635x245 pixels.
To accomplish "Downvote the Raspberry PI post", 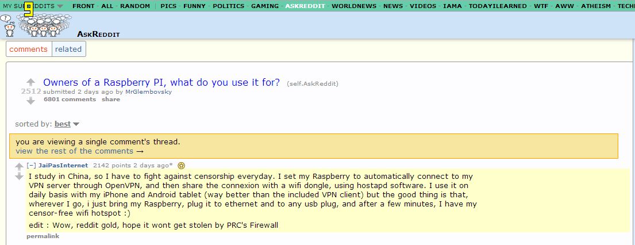I will (x=31, y=101).
